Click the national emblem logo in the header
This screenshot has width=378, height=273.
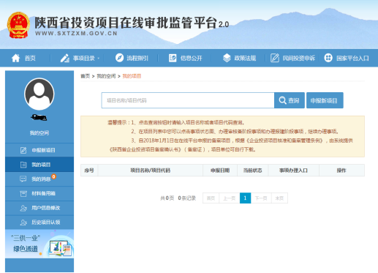pos(18,25)
